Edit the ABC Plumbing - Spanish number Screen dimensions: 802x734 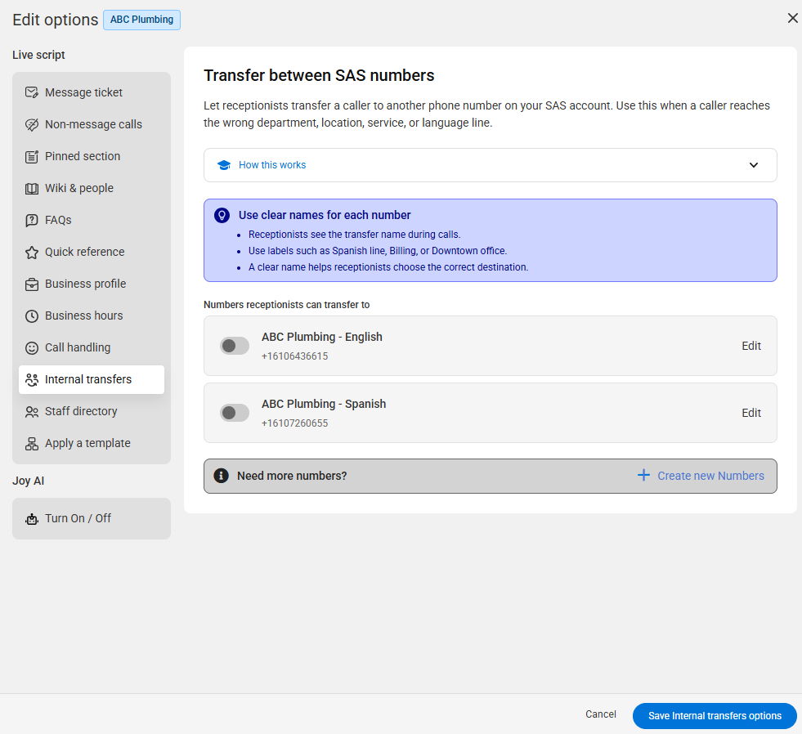(x=751, y=413)
